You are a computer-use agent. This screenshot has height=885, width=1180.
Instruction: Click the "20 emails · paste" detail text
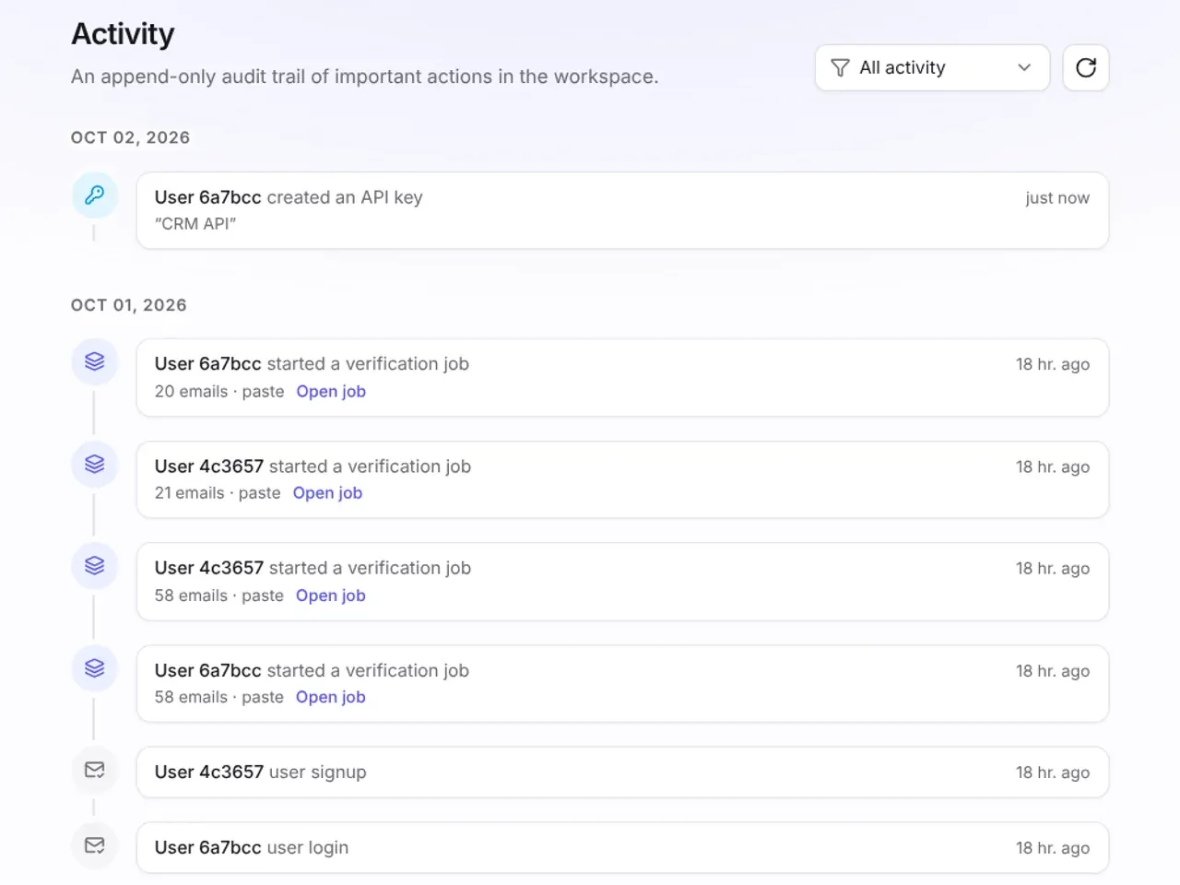[x=219, y=391]
